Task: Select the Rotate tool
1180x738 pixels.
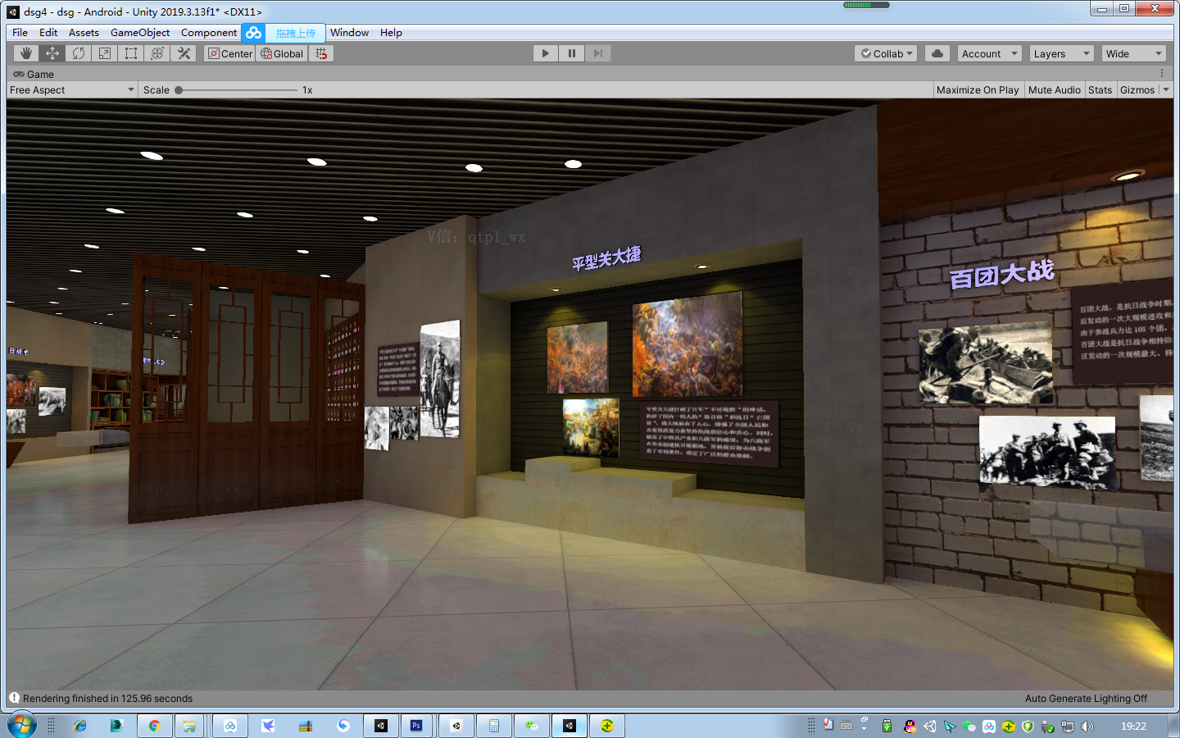Action: (x=79, y=53)
